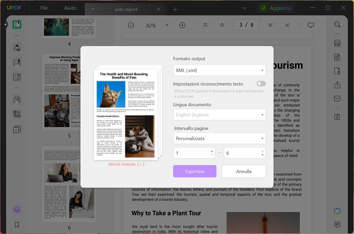Viewport: 354px width, 234px height.
Task: Open the Formato output dropdown
Action: pyautogui.click(x=219, y=70)
